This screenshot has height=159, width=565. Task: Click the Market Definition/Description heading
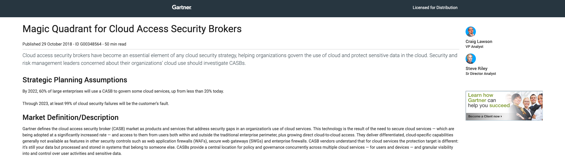(x=70, y=117)
